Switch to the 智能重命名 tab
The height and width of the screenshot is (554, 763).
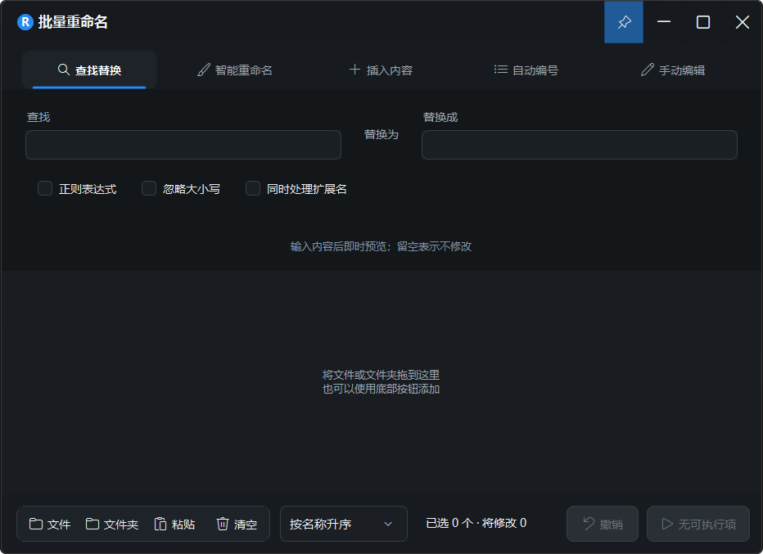[x=235, y=70]
